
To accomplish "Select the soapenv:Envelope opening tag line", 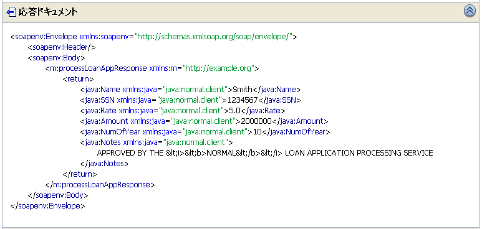I will pos(154,37).
